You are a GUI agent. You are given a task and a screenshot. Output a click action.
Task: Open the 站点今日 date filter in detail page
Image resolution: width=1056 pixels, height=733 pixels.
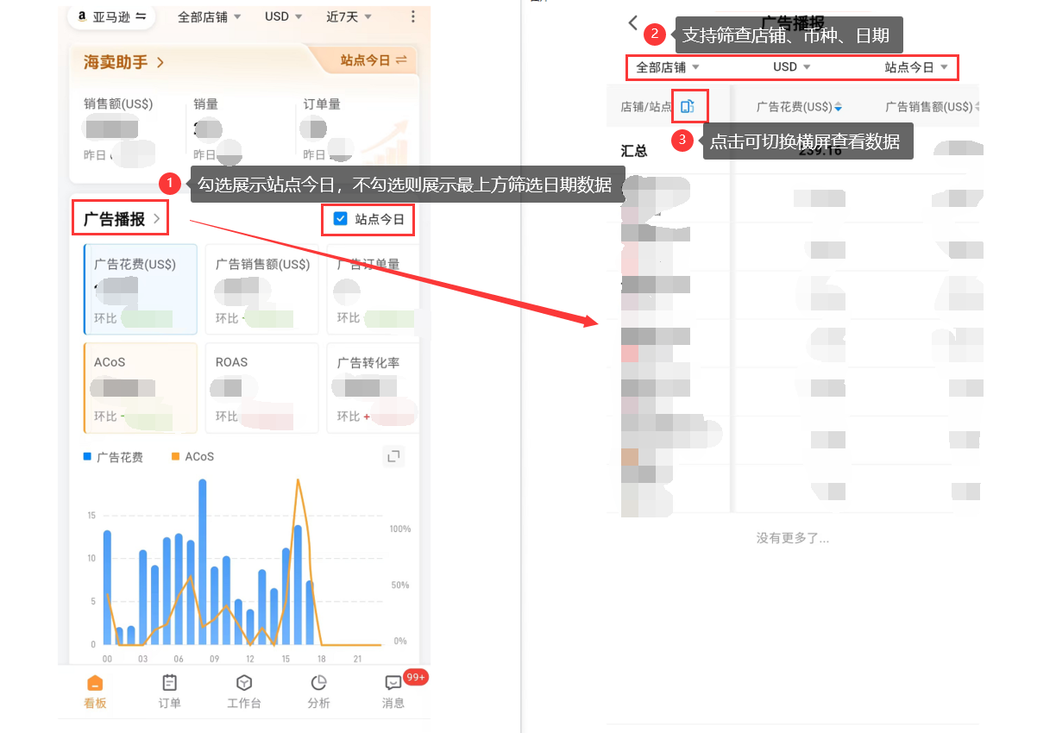[916, 67]
